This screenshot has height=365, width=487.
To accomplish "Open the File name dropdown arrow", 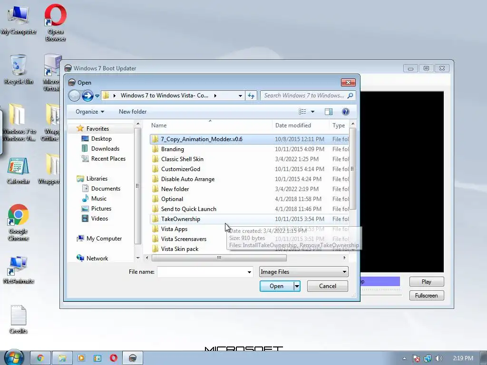I will click(249, 272).
